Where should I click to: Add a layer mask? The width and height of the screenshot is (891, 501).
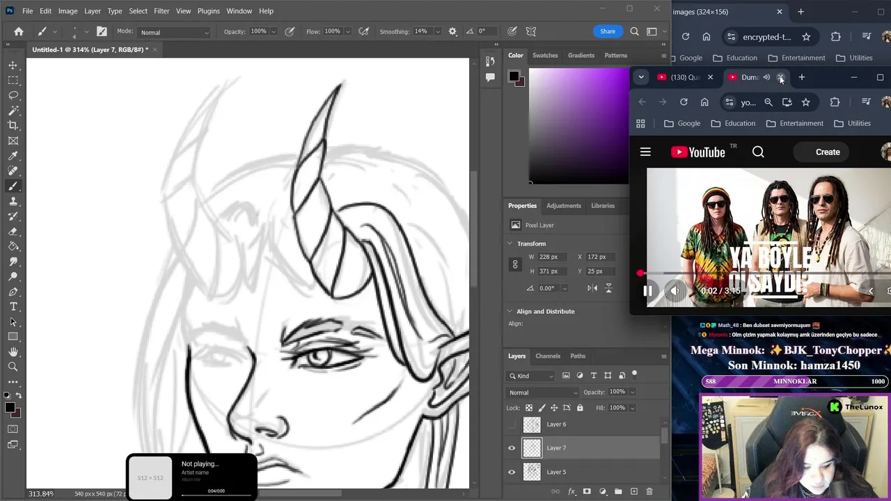pos(587,491)
